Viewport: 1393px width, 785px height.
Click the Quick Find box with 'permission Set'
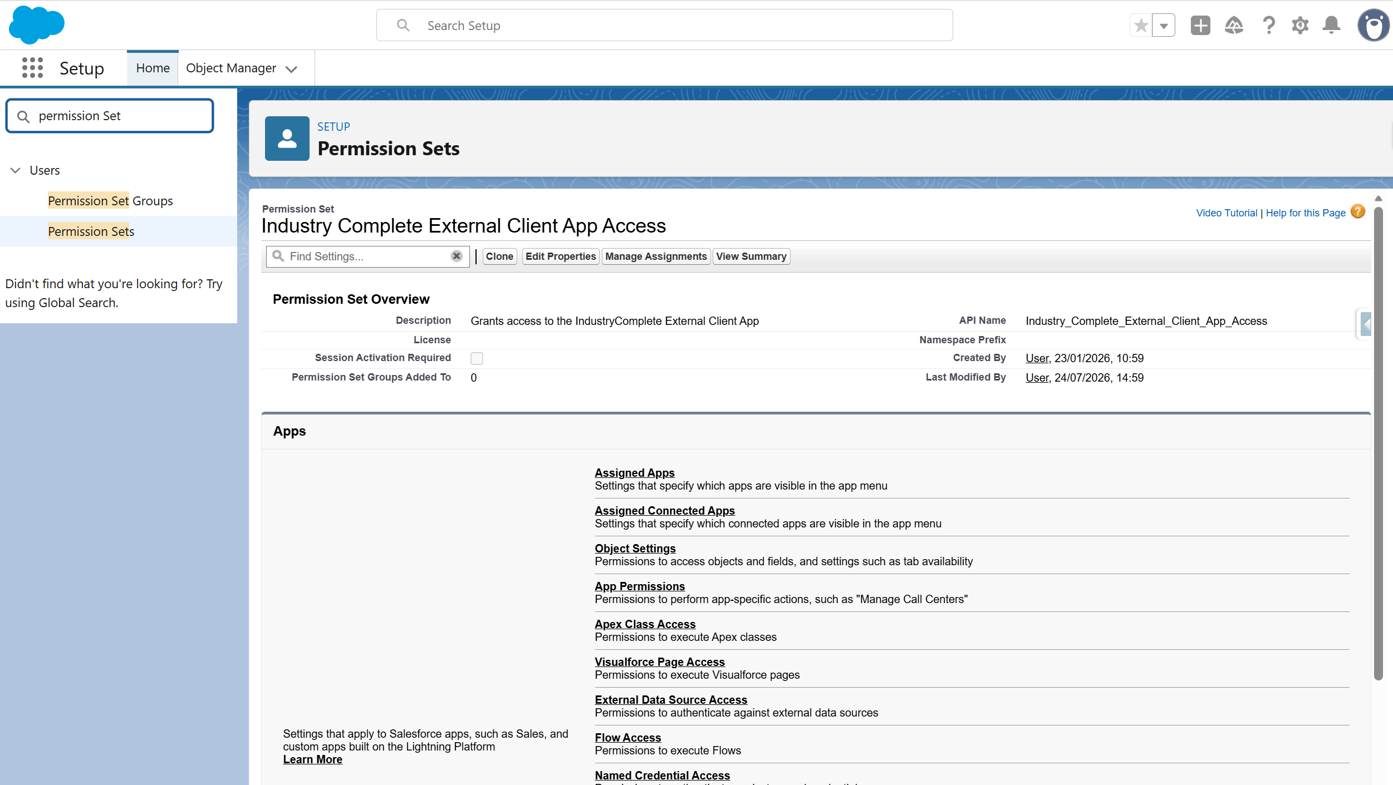(x=110, y=116)
